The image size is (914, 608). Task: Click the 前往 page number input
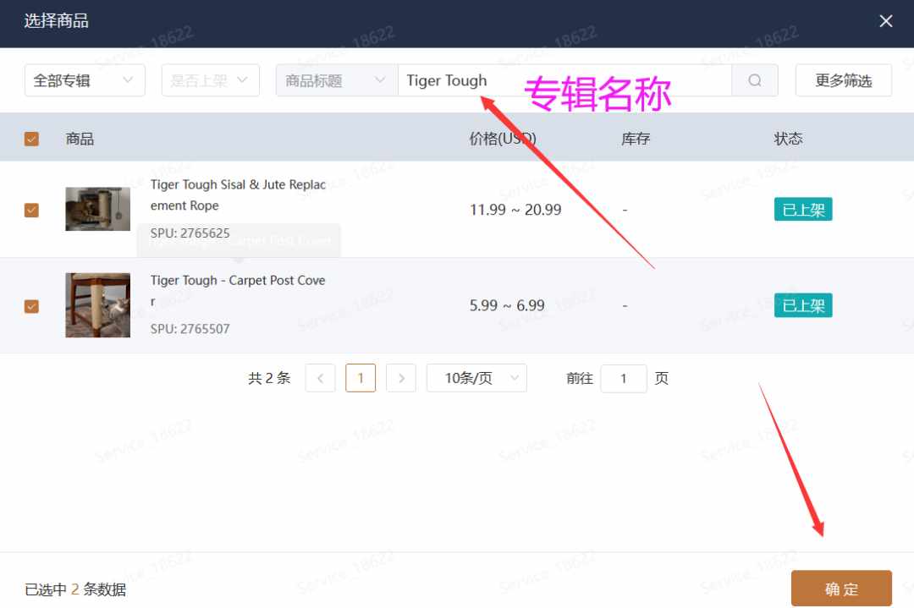pyautogui.click(x=623, y=379)
